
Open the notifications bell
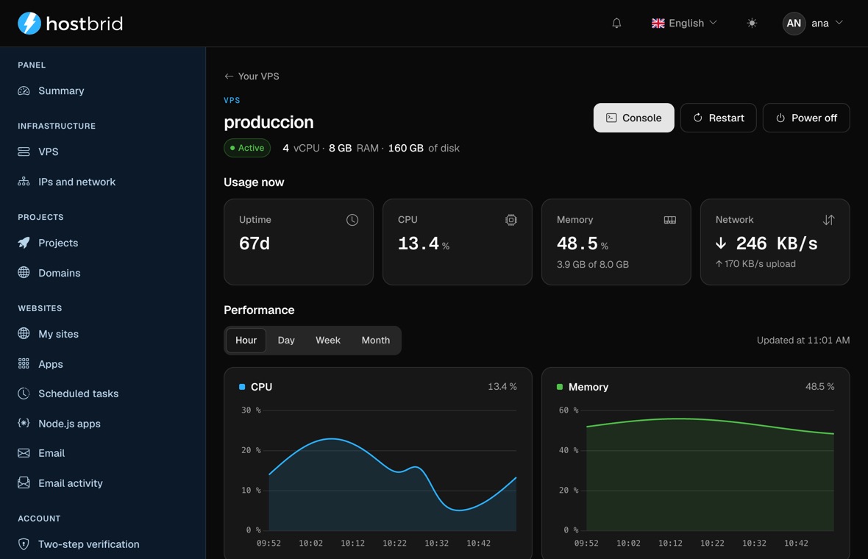[616, 24]
